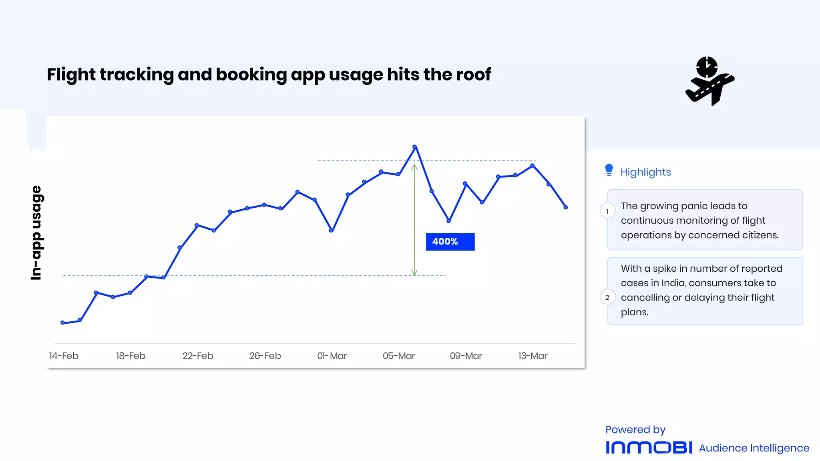Click the '13-Mar' axis label

click(x=533, y=356)
